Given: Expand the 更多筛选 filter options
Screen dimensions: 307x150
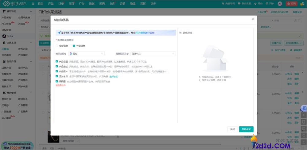Looking at the screenshot, I should (266, 27).
